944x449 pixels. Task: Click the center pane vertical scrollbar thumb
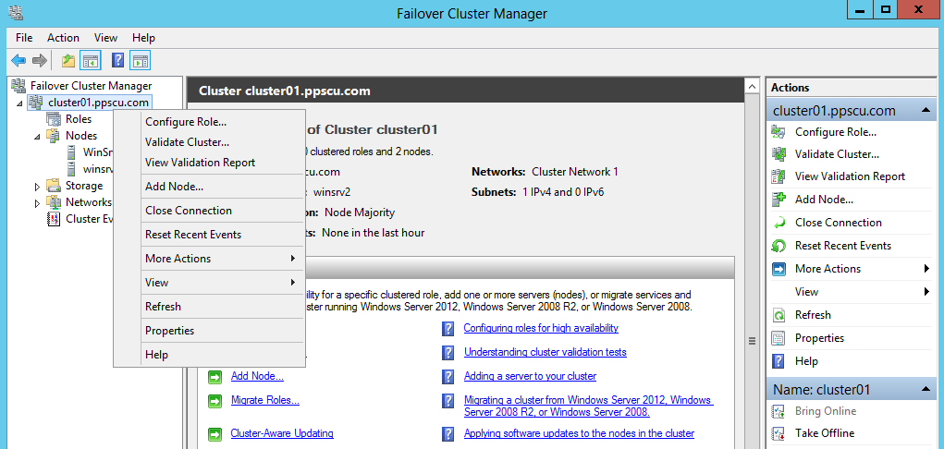tap(752, 340)
